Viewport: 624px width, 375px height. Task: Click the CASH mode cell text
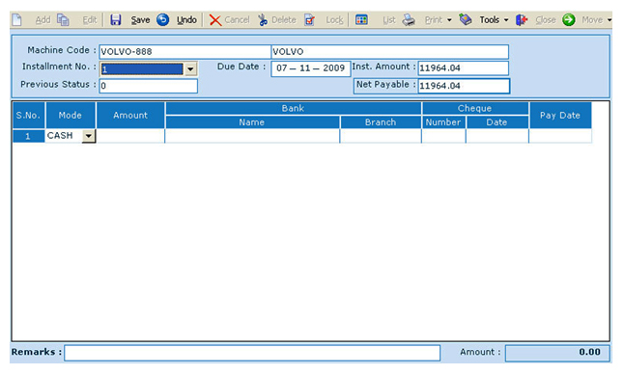coord(60,136)
